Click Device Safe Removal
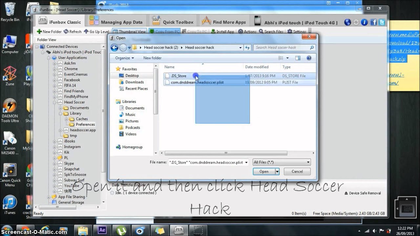420x236 pixels. click(x=363, y=193)
